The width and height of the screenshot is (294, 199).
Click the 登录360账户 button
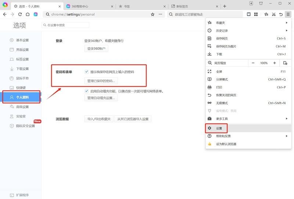pos(96,48)
